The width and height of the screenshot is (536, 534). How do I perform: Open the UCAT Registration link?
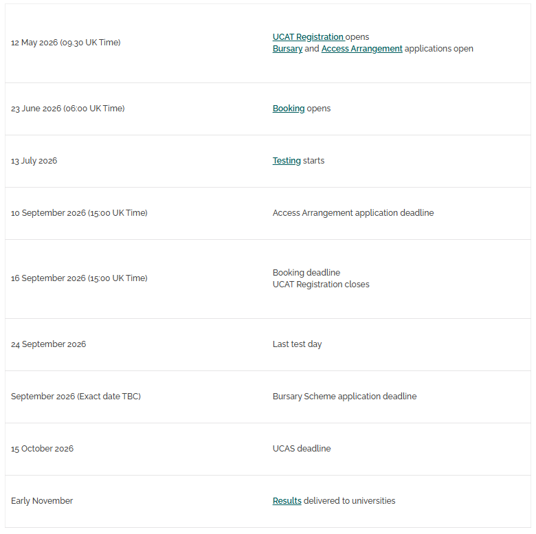point(308,37)
